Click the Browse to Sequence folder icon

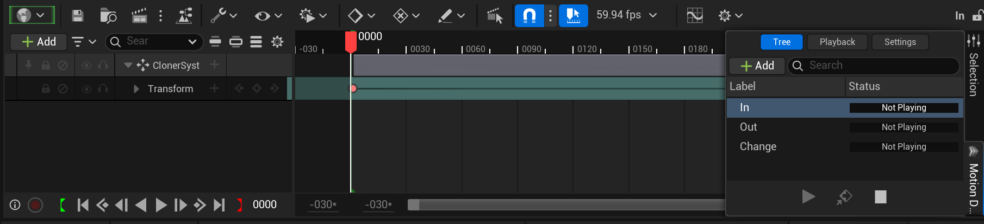[108, 16]
